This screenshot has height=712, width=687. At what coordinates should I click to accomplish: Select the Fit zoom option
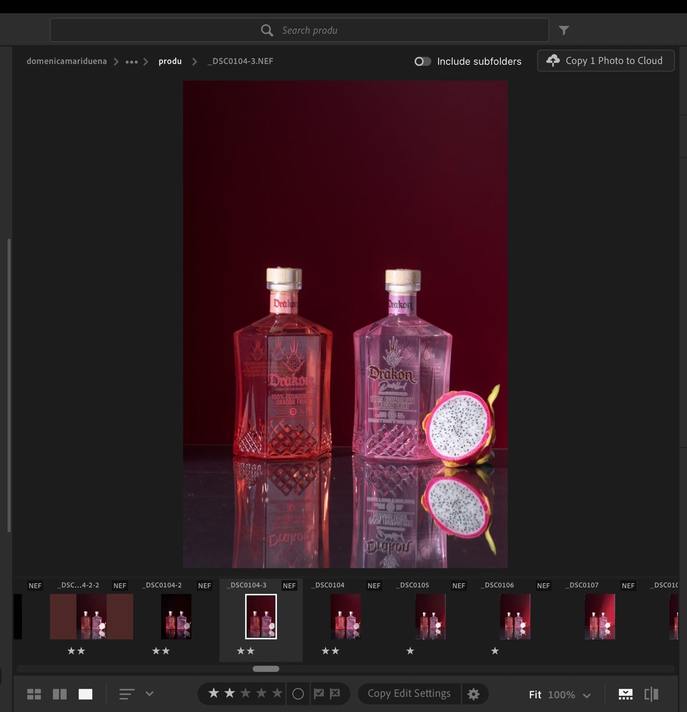[x=535, y=695]
